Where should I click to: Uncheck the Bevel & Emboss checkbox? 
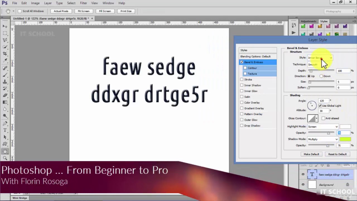coord(242,62)
